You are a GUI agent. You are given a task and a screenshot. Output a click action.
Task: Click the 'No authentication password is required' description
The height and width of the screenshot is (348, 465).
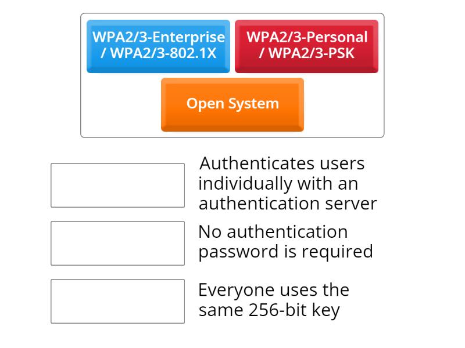point(285,241)
